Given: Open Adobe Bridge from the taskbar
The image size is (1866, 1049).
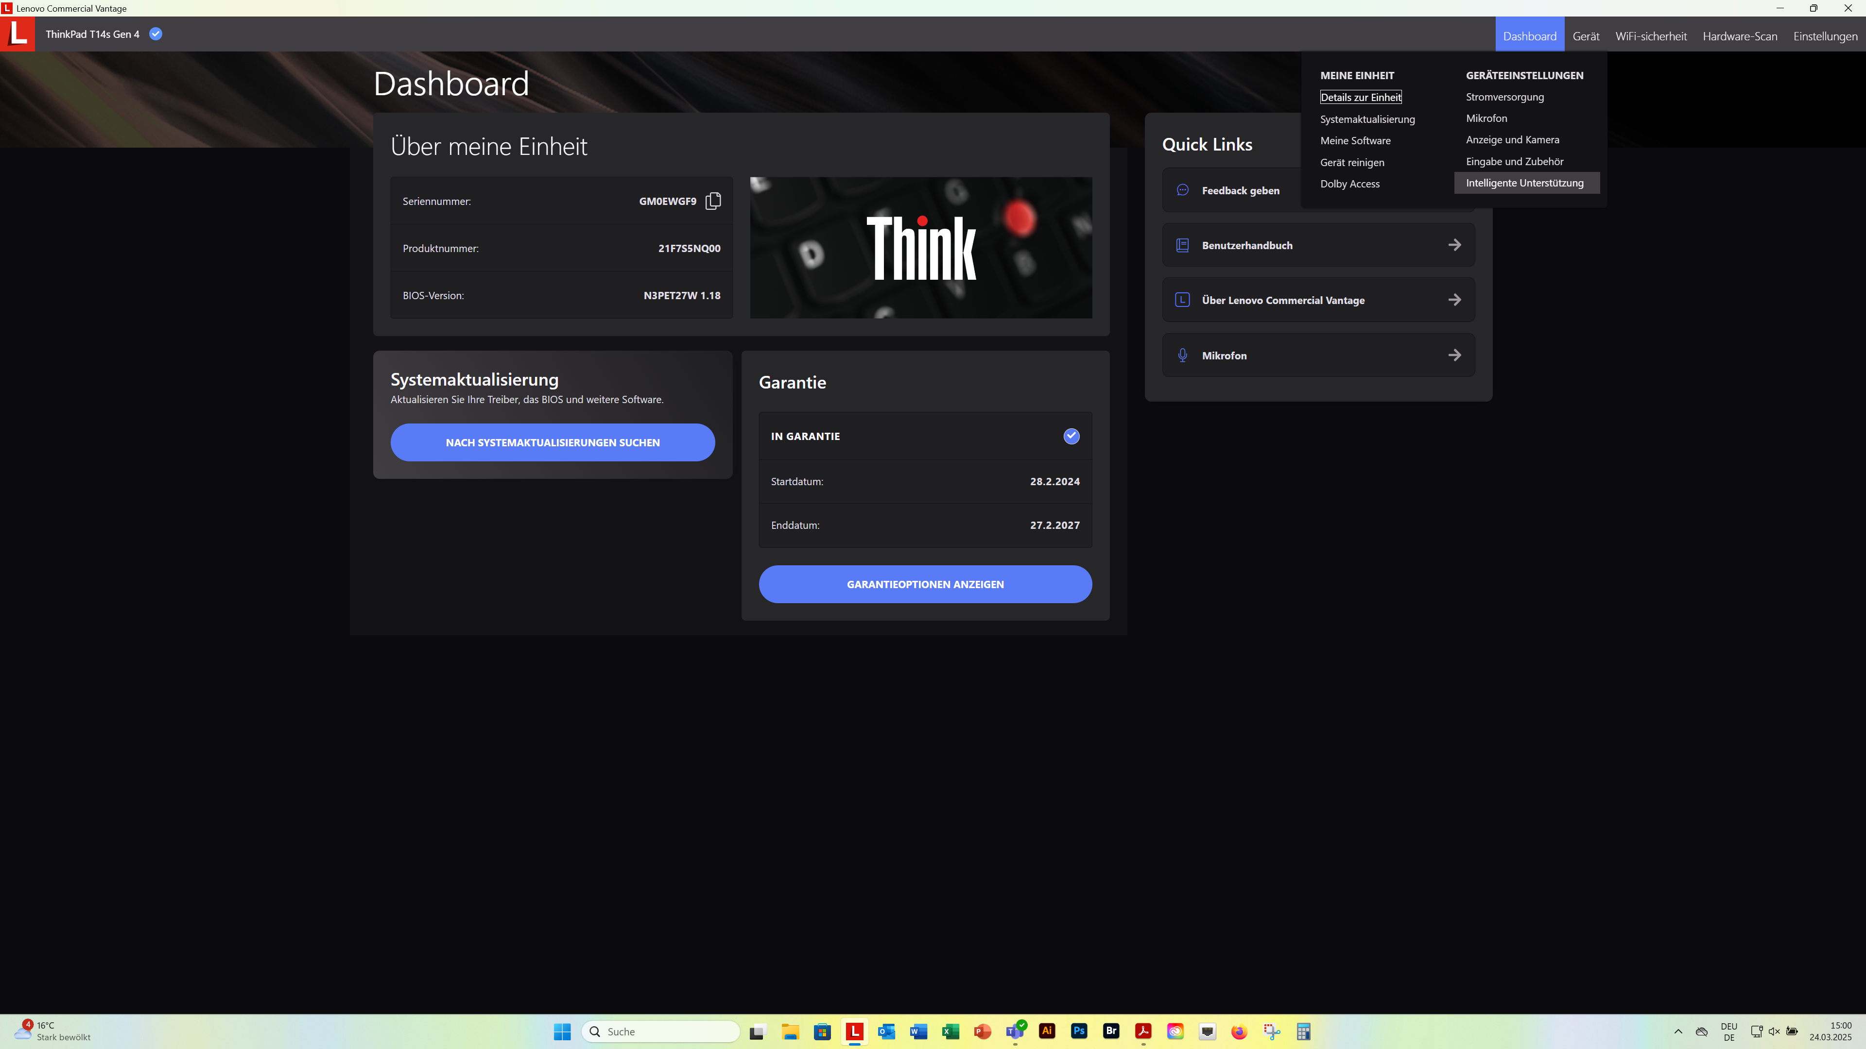Looking at the screenshot, I should (1111, 1031).
